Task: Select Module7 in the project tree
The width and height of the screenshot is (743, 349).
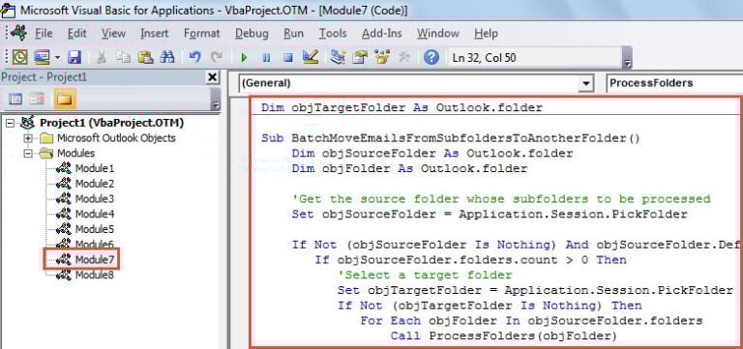Action: point(95,259)
